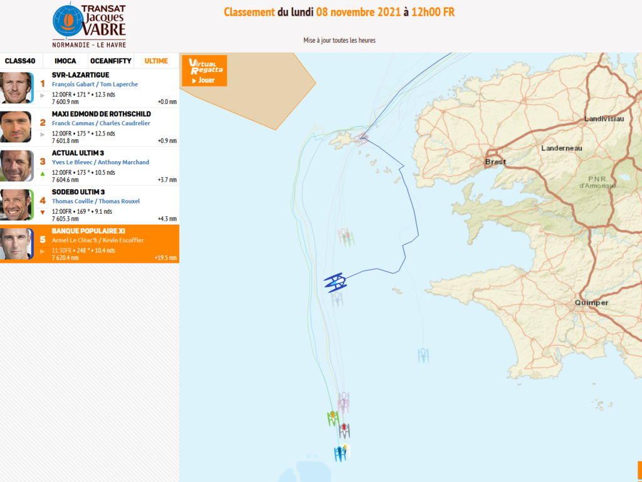This screenshot has width=642, height=482.
Task: Click the distance value "7 620.4 nm"
Action: [x=65, y=258]
